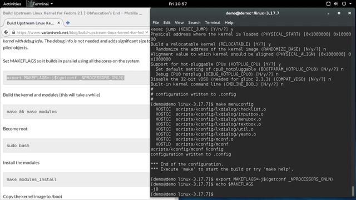Minimize the terminal window

[328, 13]
